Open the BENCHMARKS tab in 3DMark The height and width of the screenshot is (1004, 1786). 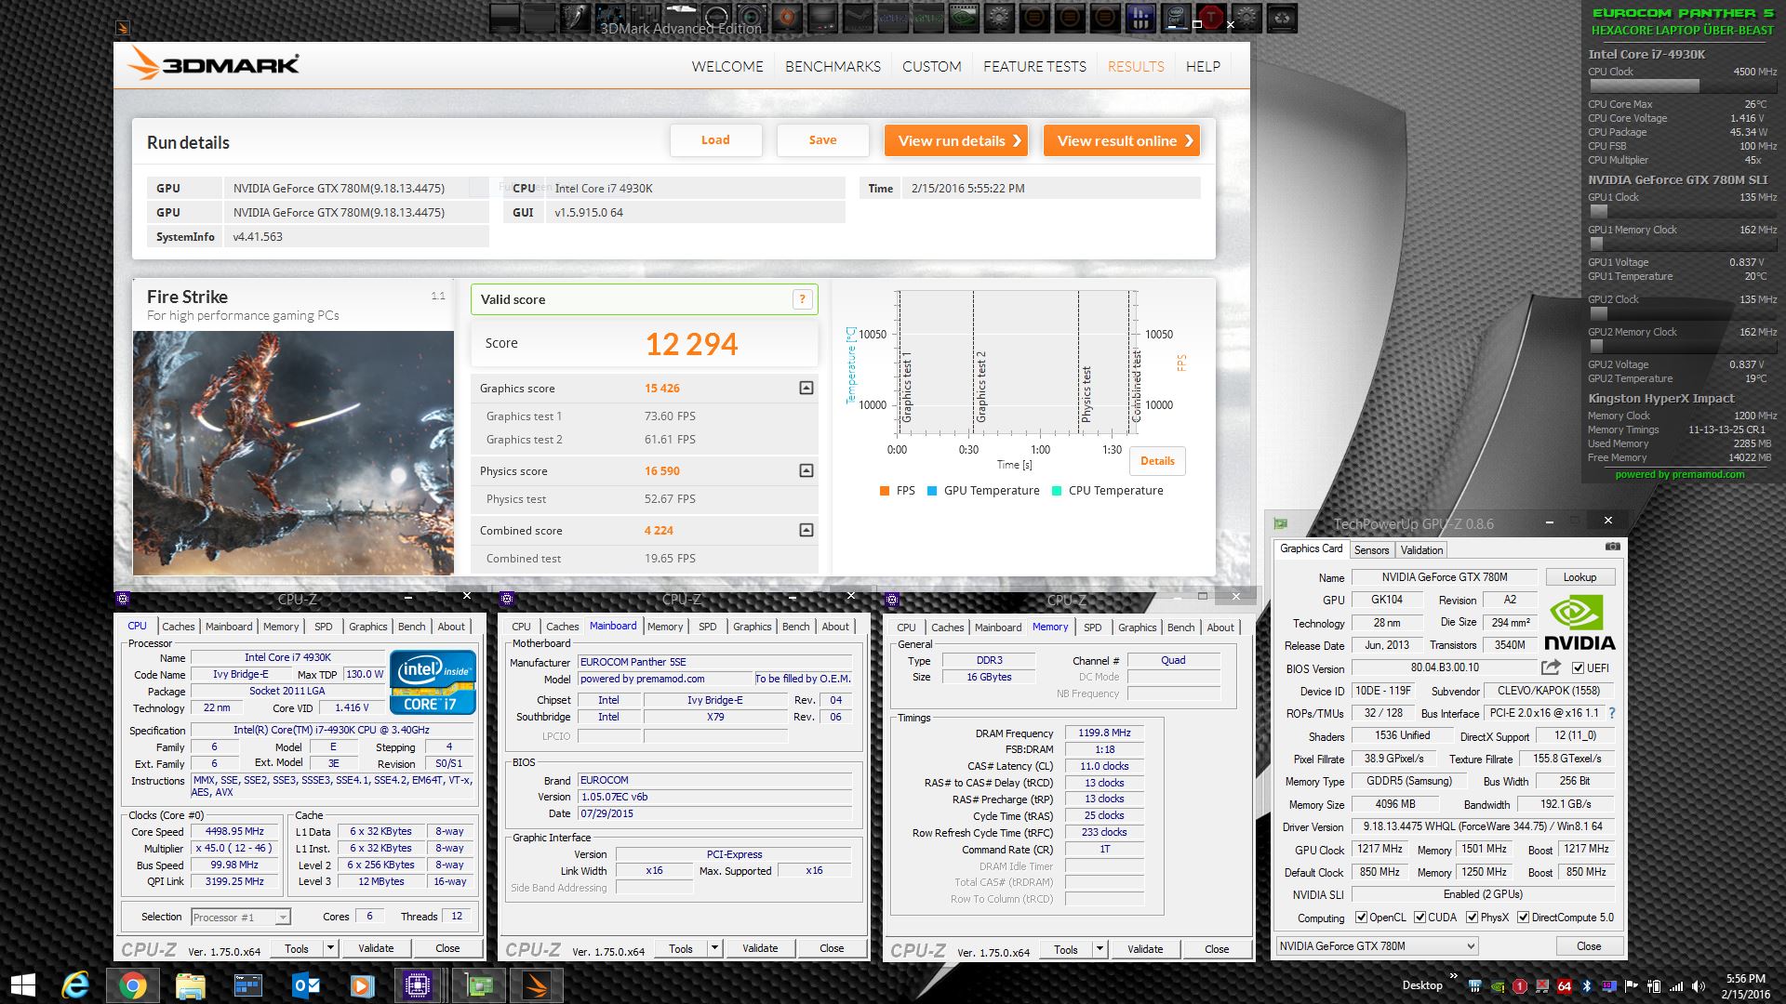[x=833, y=67]
